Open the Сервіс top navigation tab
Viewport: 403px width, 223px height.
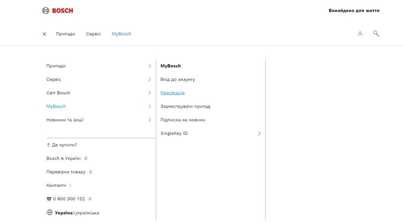click(x=93, y=34)
